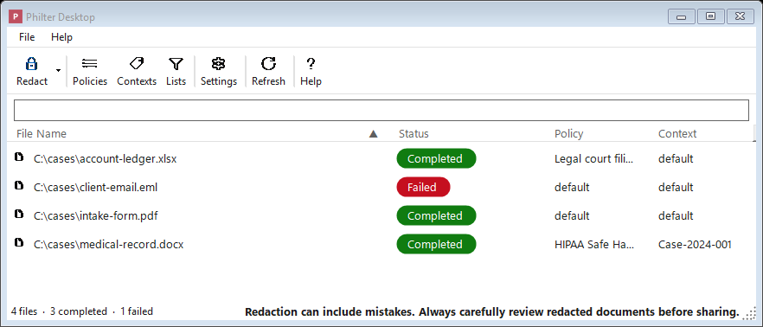The image size is (763, 327).
Task: Click default context cell for account-ledger.xlsx
Action: 676,158
